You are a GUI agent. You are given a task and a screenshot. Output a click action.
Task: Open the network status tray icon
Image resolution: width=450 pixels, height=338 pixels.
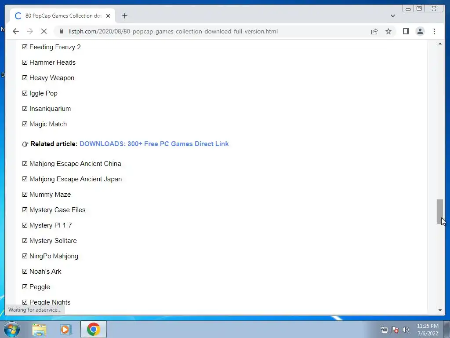384,330
